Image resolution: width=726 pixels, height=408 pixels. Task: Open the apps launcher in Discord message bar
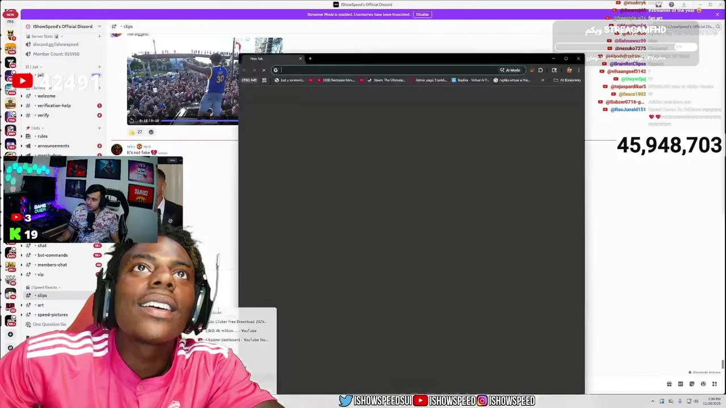click(715, 384)
